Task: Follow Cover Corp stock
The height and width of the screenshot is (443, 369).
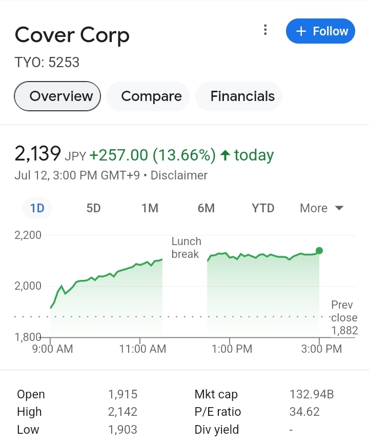Action: point(320,31)
